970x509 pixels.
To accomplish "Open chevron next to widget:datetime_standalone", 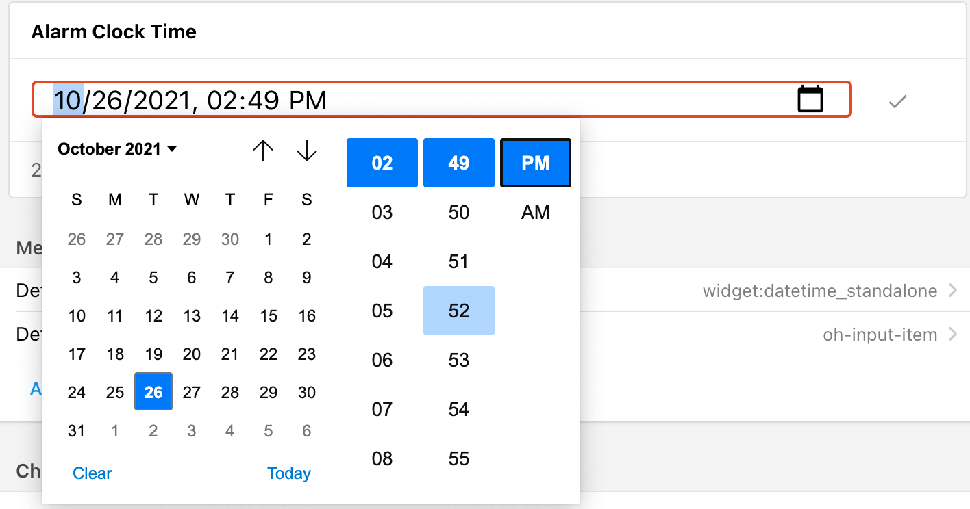I will point(953,291).
